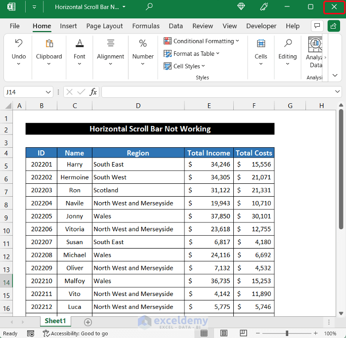
Task: Open the Name Box dropdown arrow
Action: click(x=48, y=92)
